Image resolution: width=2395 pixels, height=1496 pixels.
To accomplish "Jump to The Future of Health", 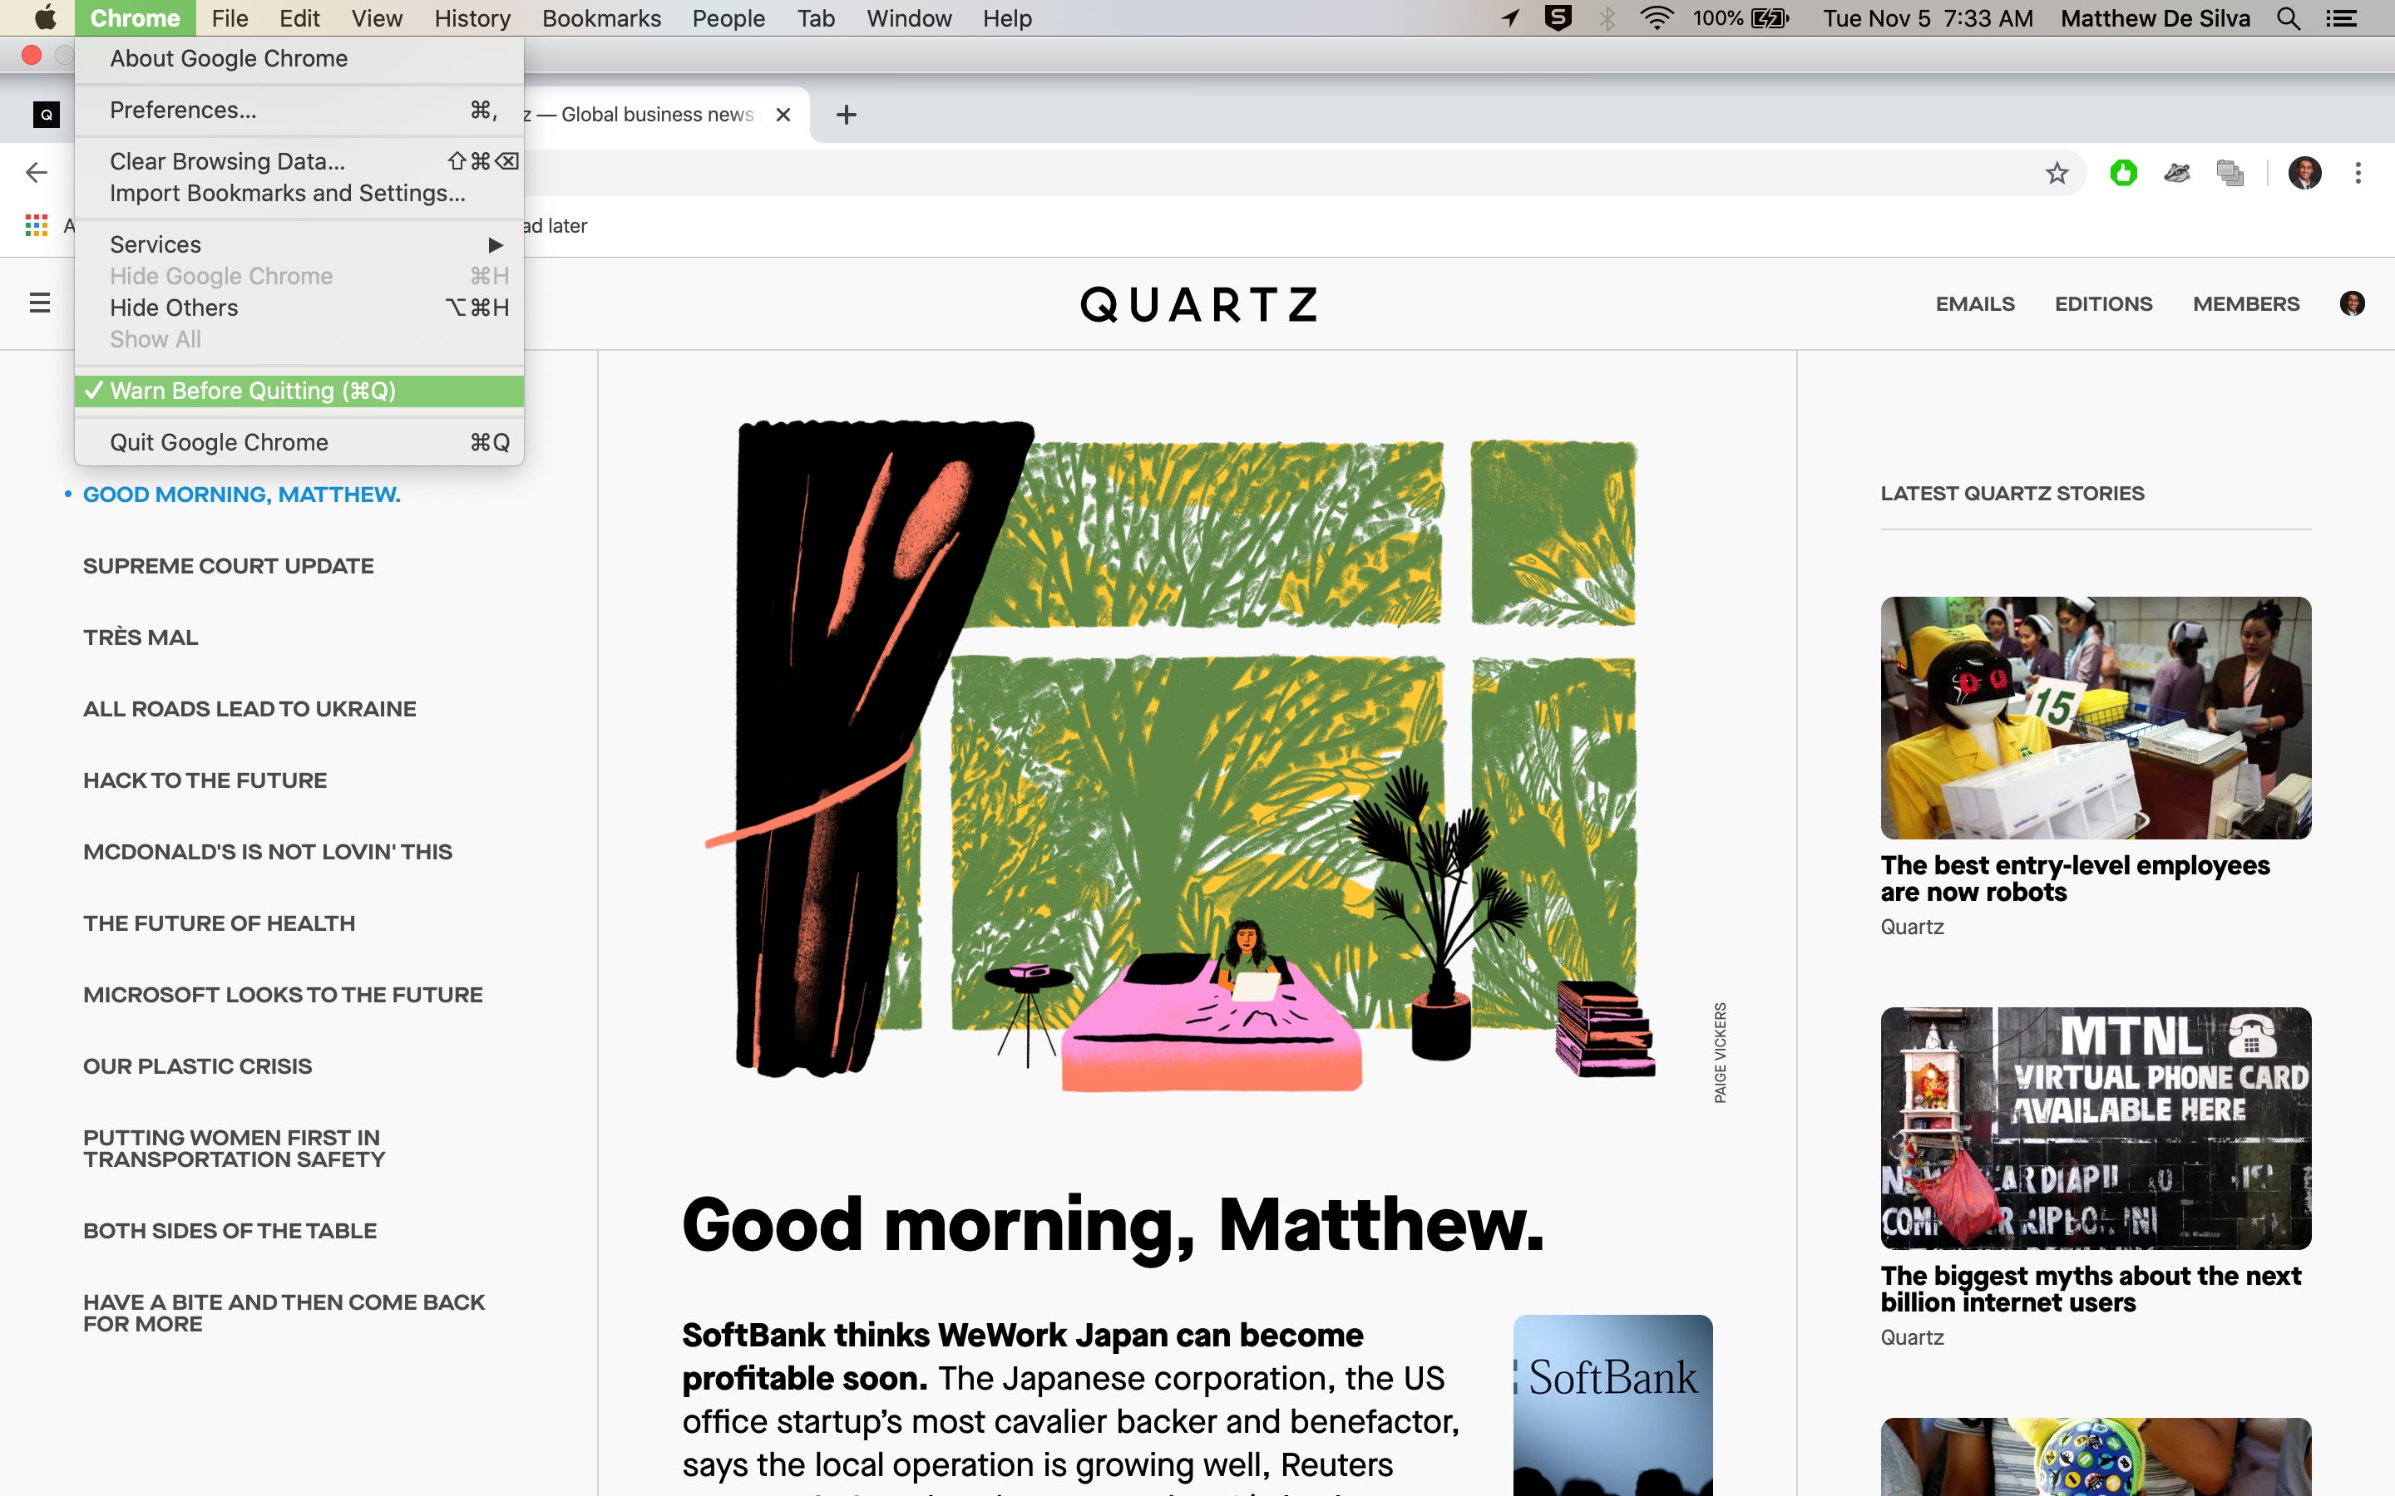I will click(x=219, y=923).
